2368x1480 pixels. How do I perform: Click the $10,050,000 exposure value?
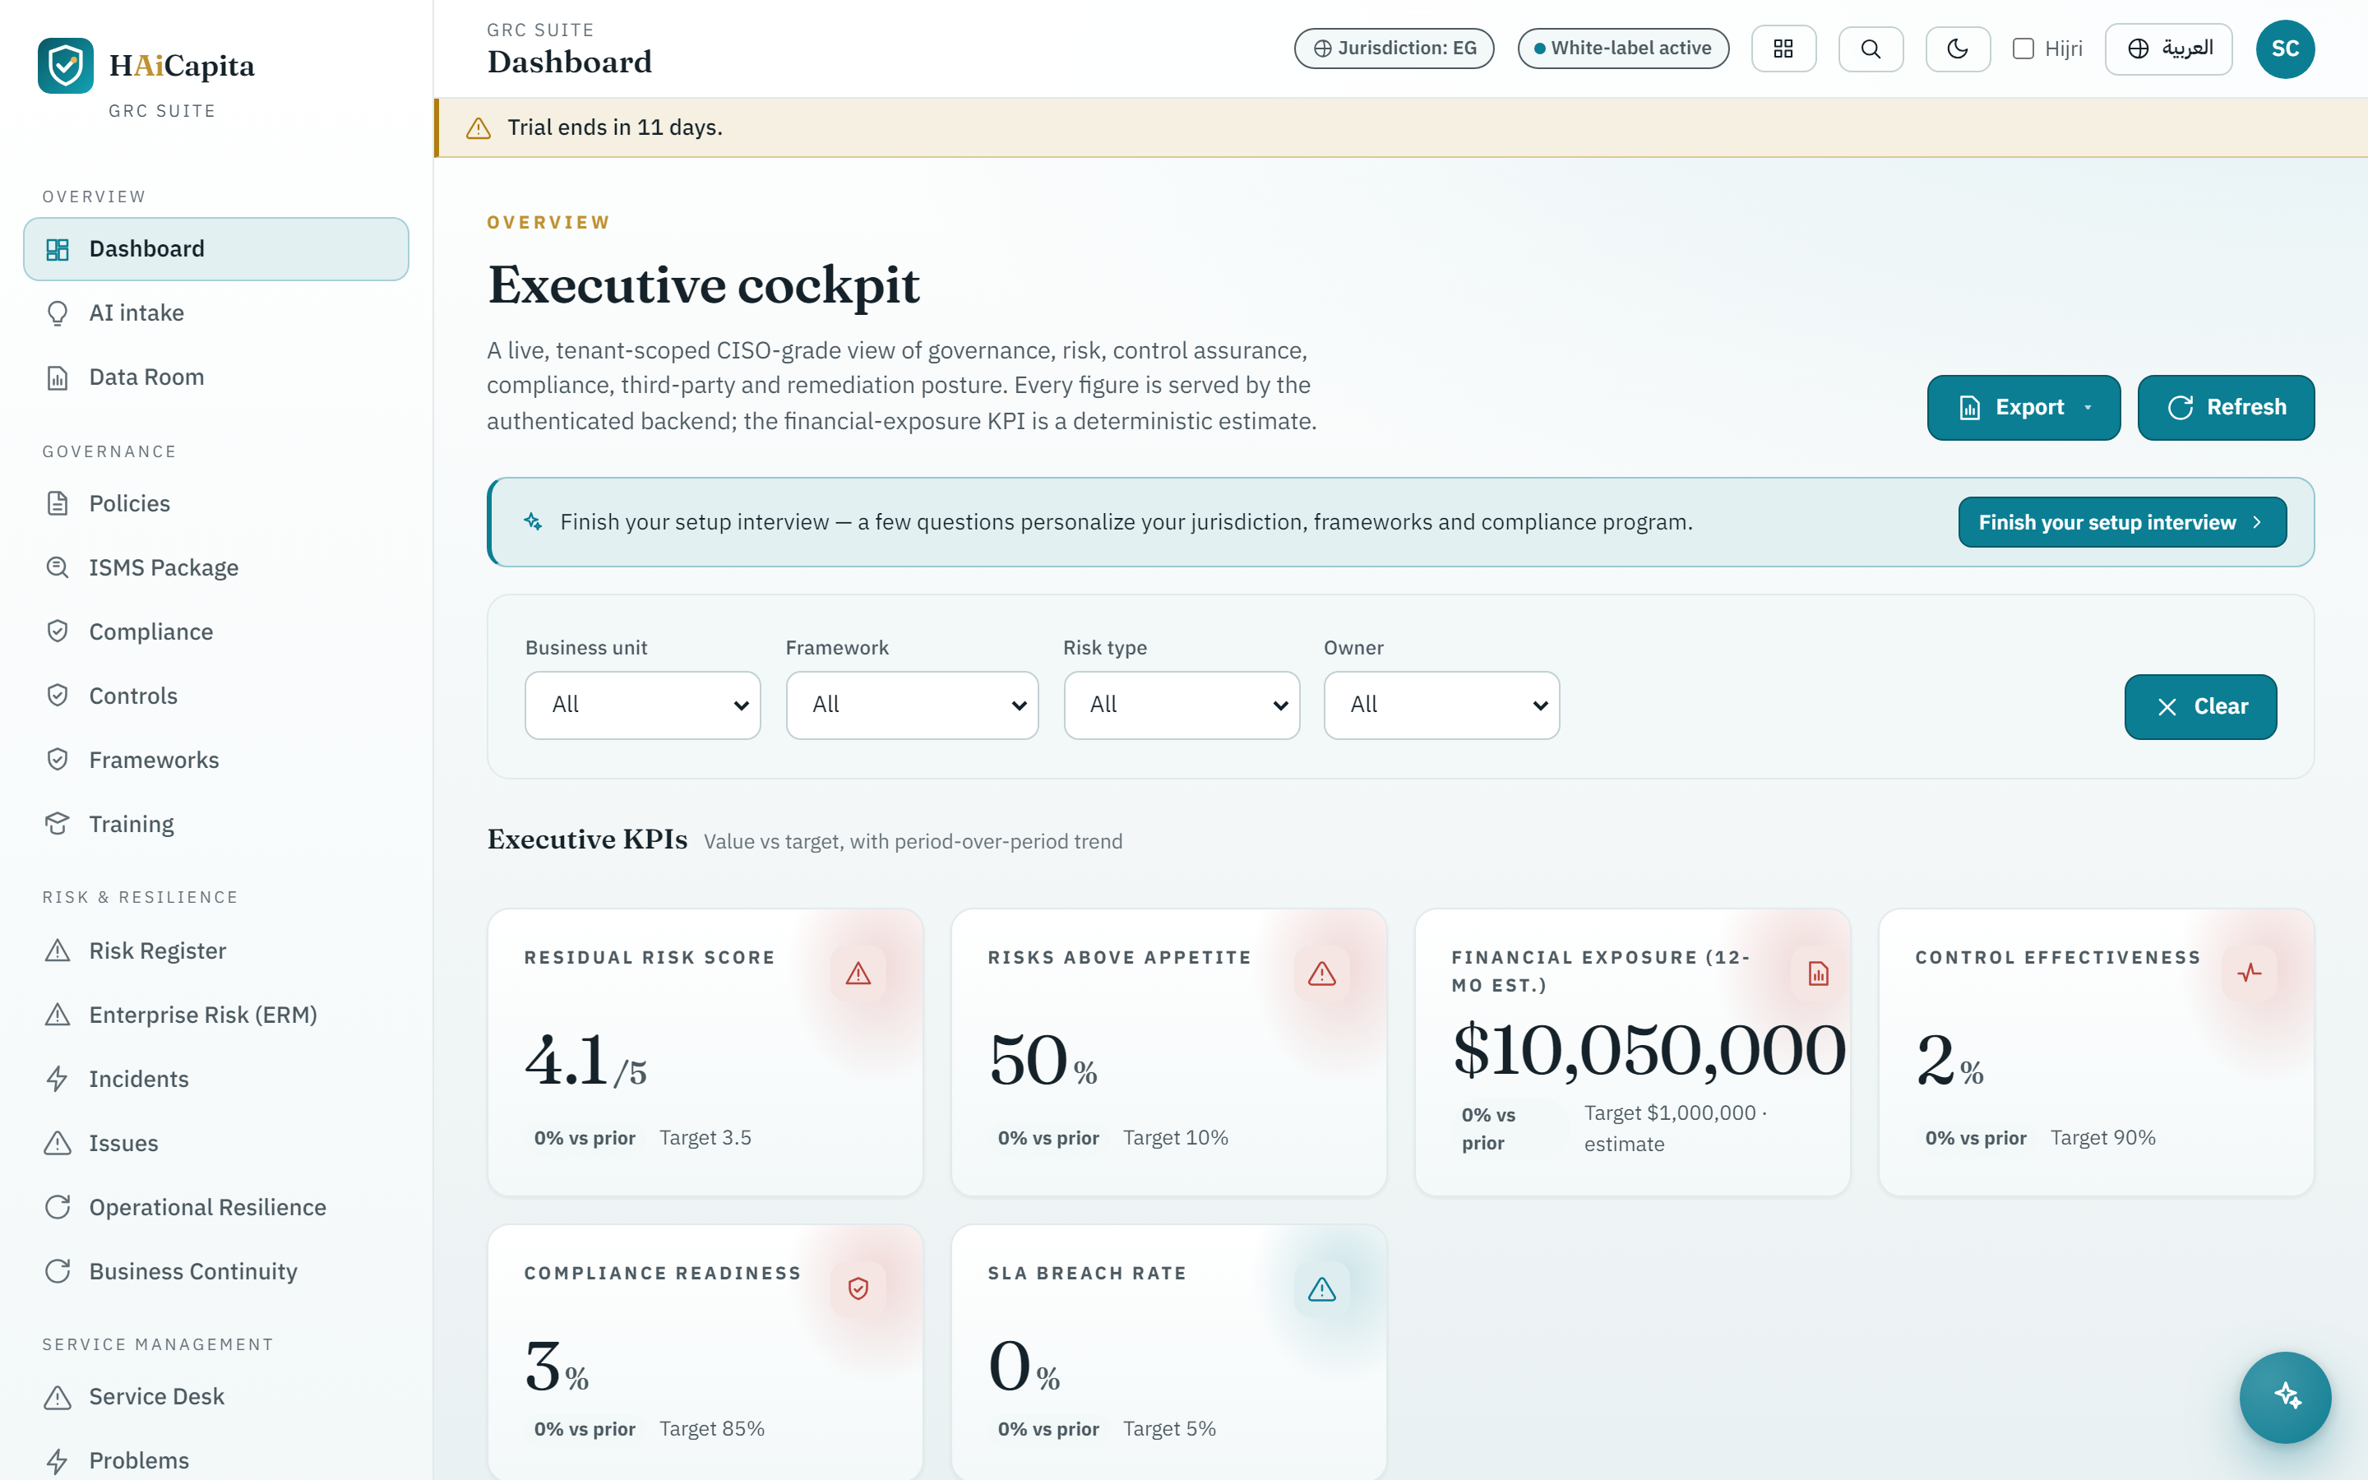tap(1649, 1050)
